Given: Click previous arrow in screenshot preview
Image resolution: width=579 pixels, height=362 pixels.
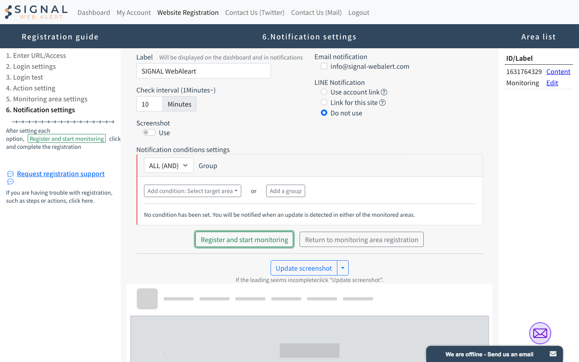Looking at the screenshot, I should pyautogui.click(x=161, y=354).
